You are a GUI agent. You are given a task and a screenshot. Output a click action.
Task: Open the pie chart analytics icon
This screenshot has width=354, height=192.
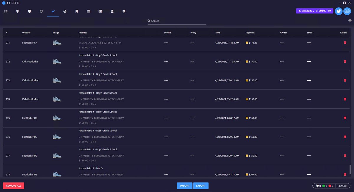click(65, 11)
